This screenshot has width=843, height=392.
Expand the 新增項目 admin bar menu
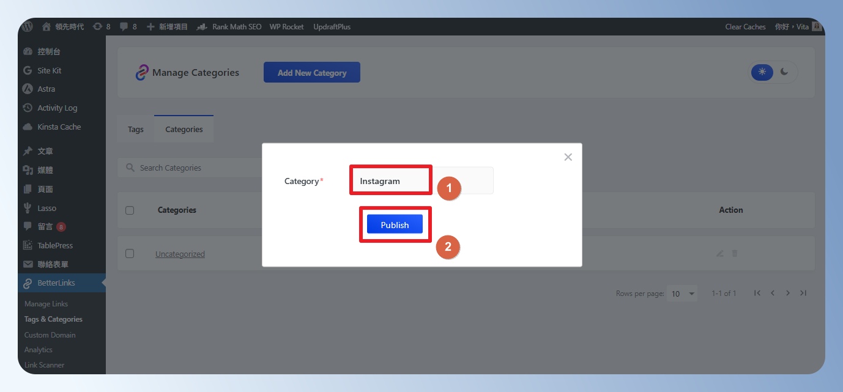pos(167,27)
